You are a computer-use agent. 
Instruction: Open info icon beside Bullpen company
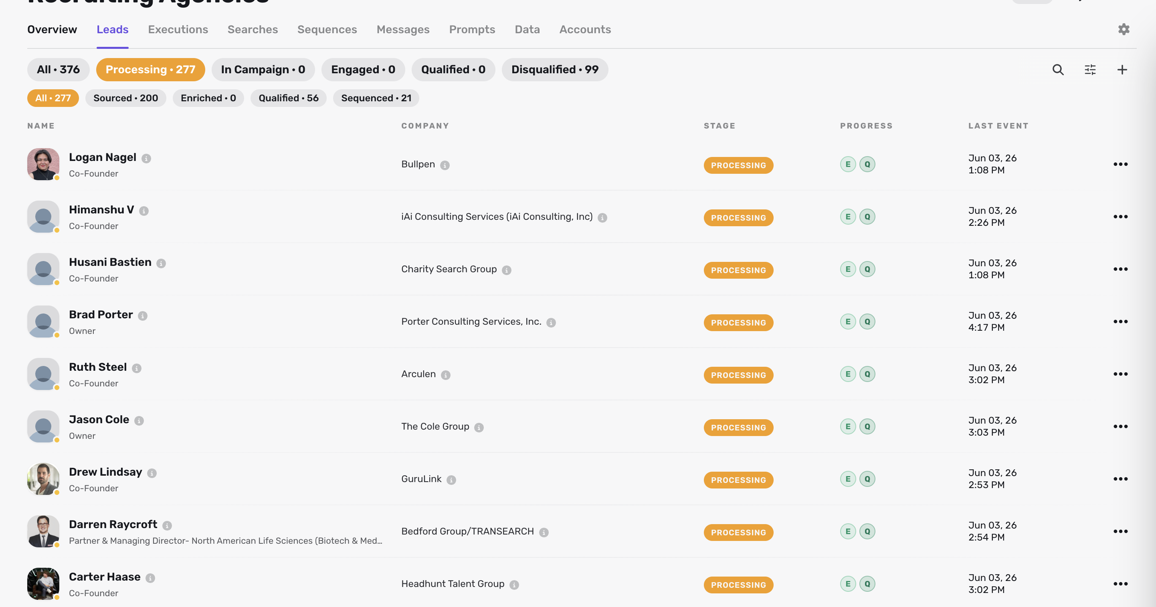tap(445, 165)
